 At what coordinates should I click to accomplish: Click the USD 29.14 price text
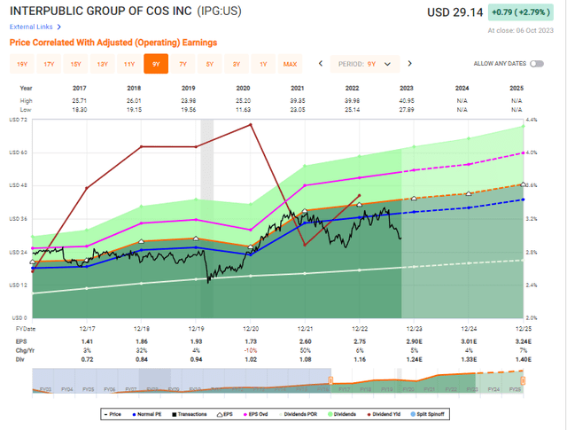point(454,12)
